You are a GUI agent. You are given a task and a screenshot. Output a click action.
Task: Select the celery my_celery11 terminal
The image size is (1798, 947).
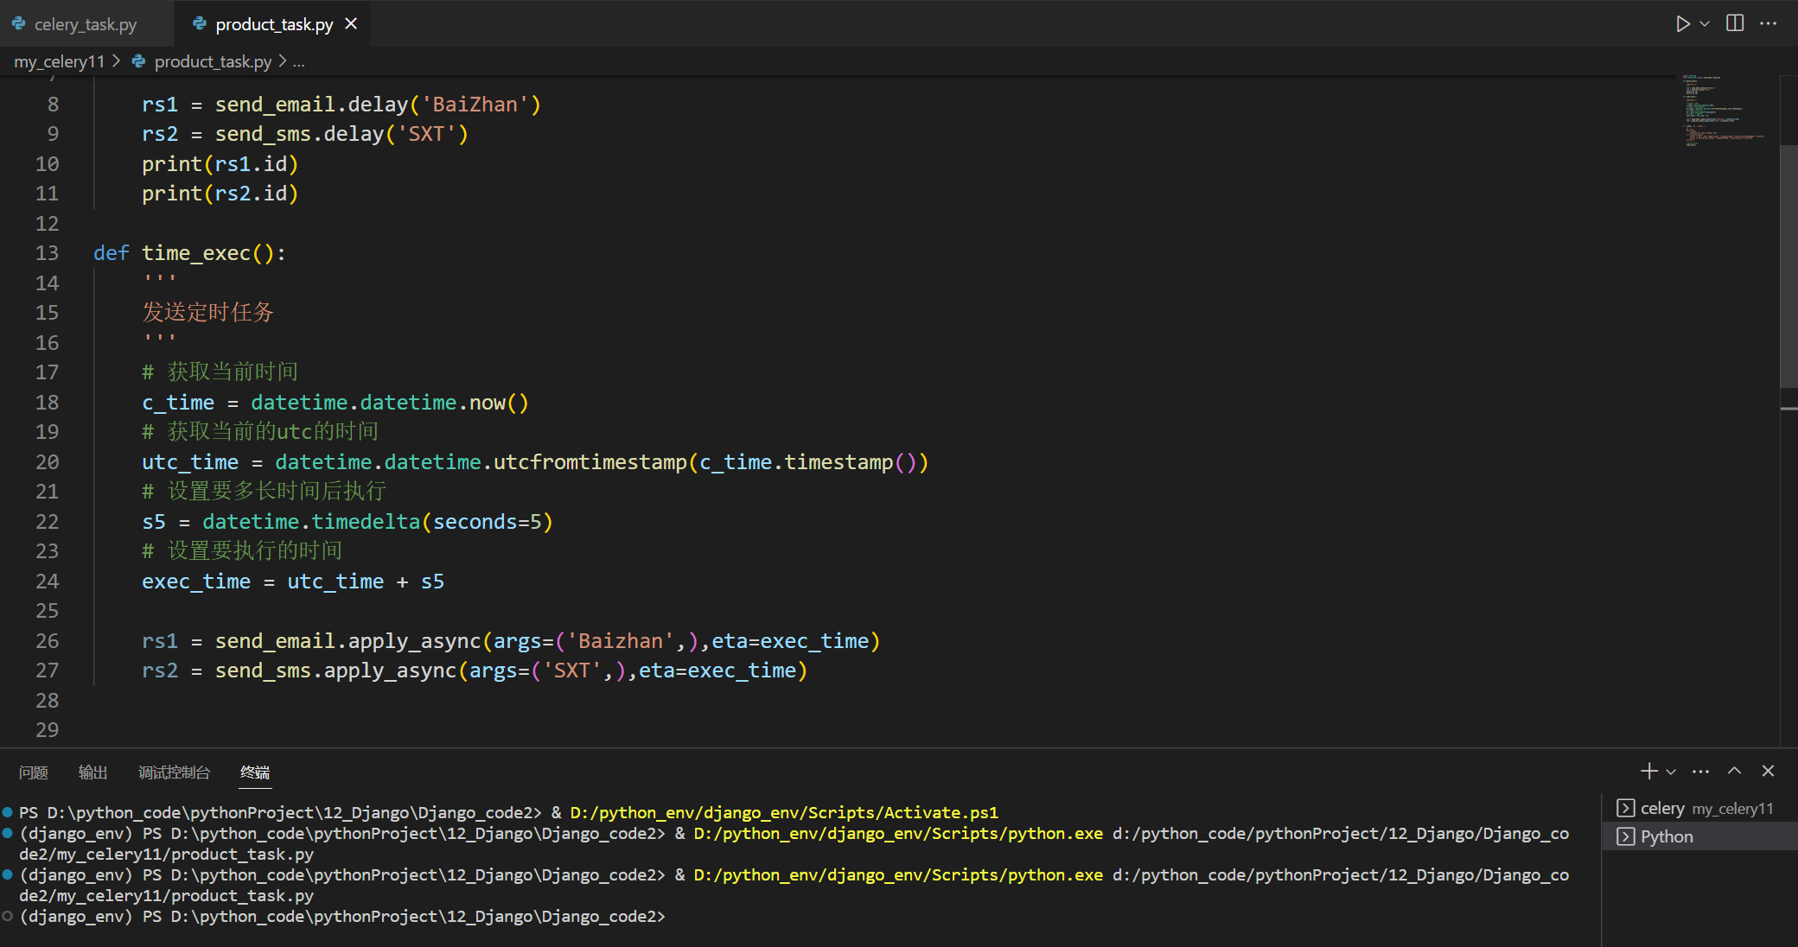[1699, 809]
